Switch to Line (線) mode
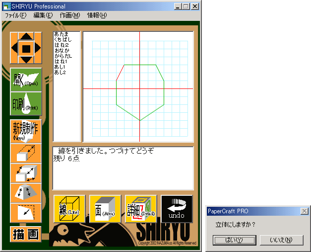This screenshot has height=252, width=311. tap(69, 209)
